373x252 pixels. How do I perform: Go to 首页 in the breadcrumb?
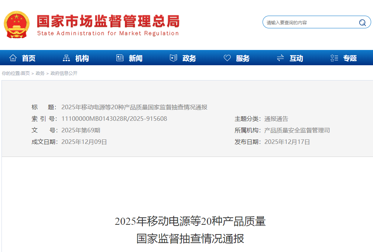click(x=25, y=73)
